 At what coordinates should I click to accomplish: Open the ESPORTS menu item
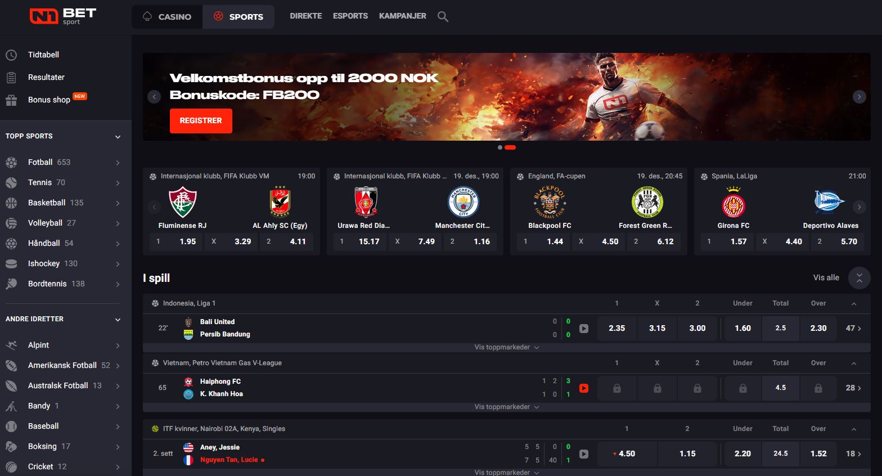coord(350,16)
